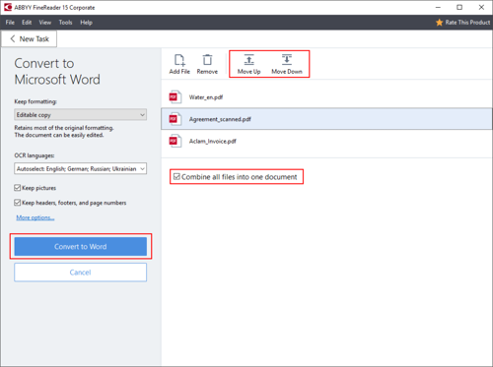This screenshot has height=367, width=493.
Task: Open the Help menu
Action: click(x=86, y=23)
